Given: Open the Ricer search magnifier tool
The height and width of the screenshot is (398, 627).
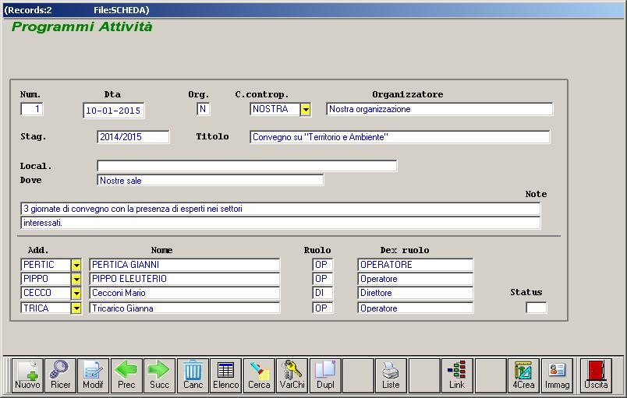Looking at the screenshot, I should pos(60,375).
